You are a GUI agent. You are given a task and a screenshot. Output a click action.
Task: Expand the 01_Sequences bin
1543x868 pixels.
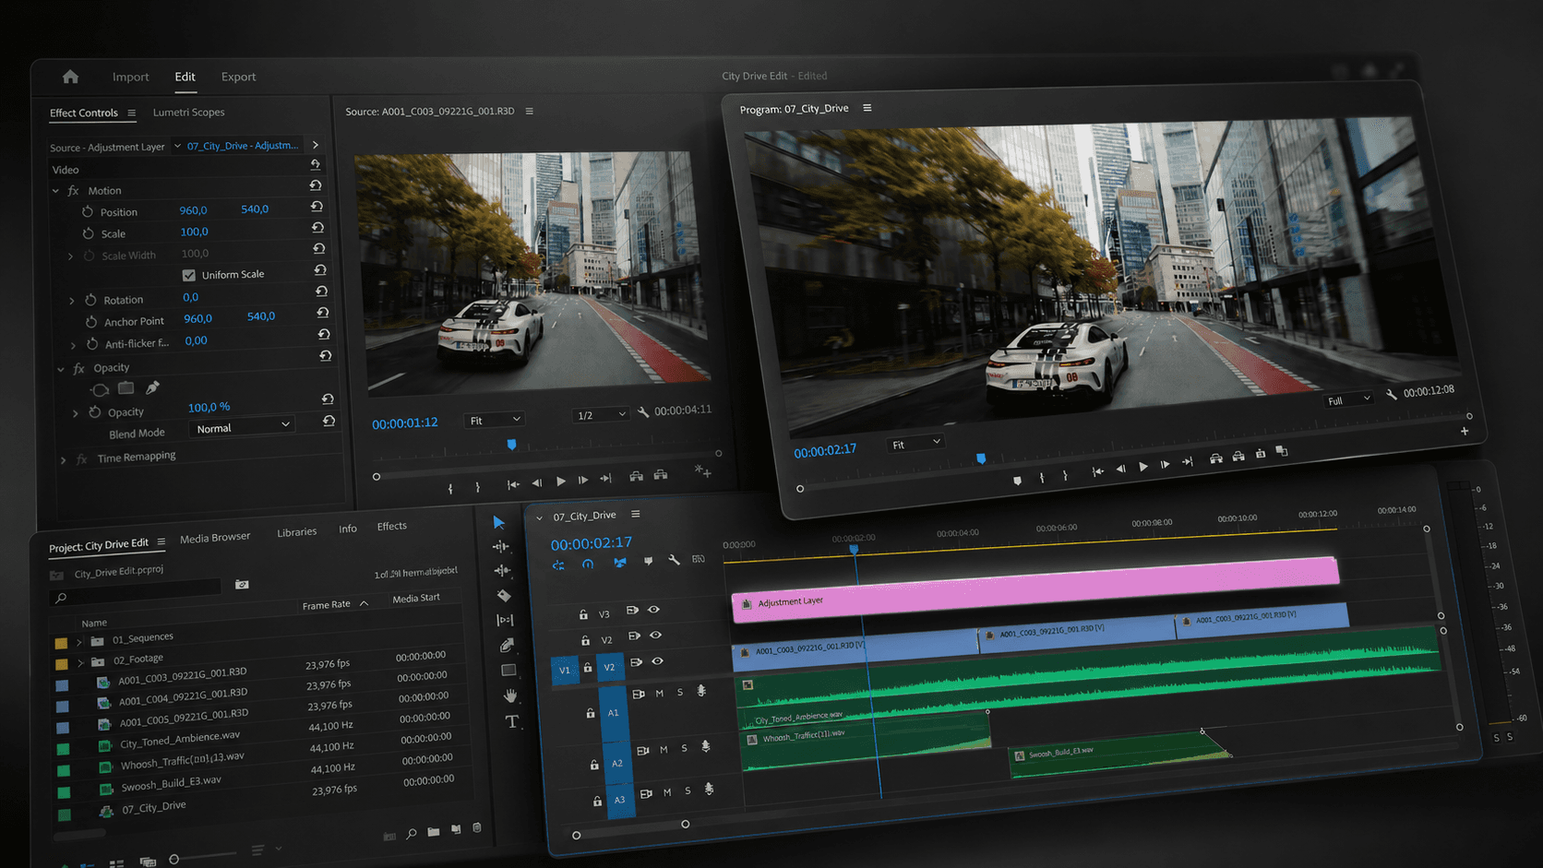click(79, 641)
